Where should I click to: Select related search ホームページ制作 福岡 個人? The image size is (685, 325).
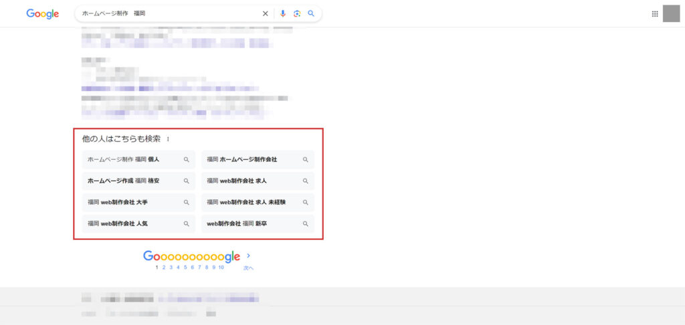tap(138, 160)
